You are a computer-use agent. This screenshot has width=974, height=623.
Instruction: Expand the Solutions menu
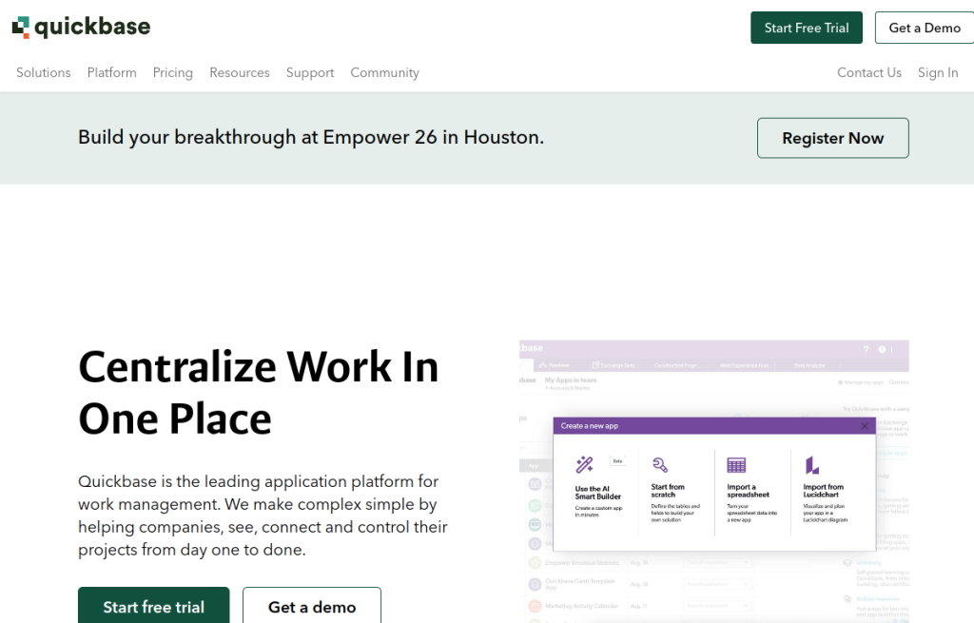(44, 72)
